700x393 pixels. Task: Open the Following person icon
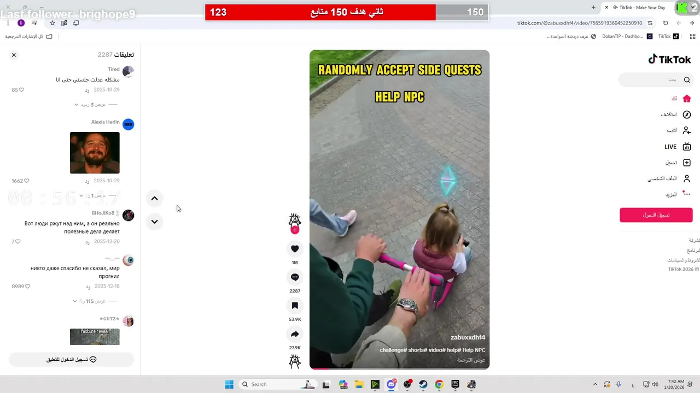click(687, 130)
